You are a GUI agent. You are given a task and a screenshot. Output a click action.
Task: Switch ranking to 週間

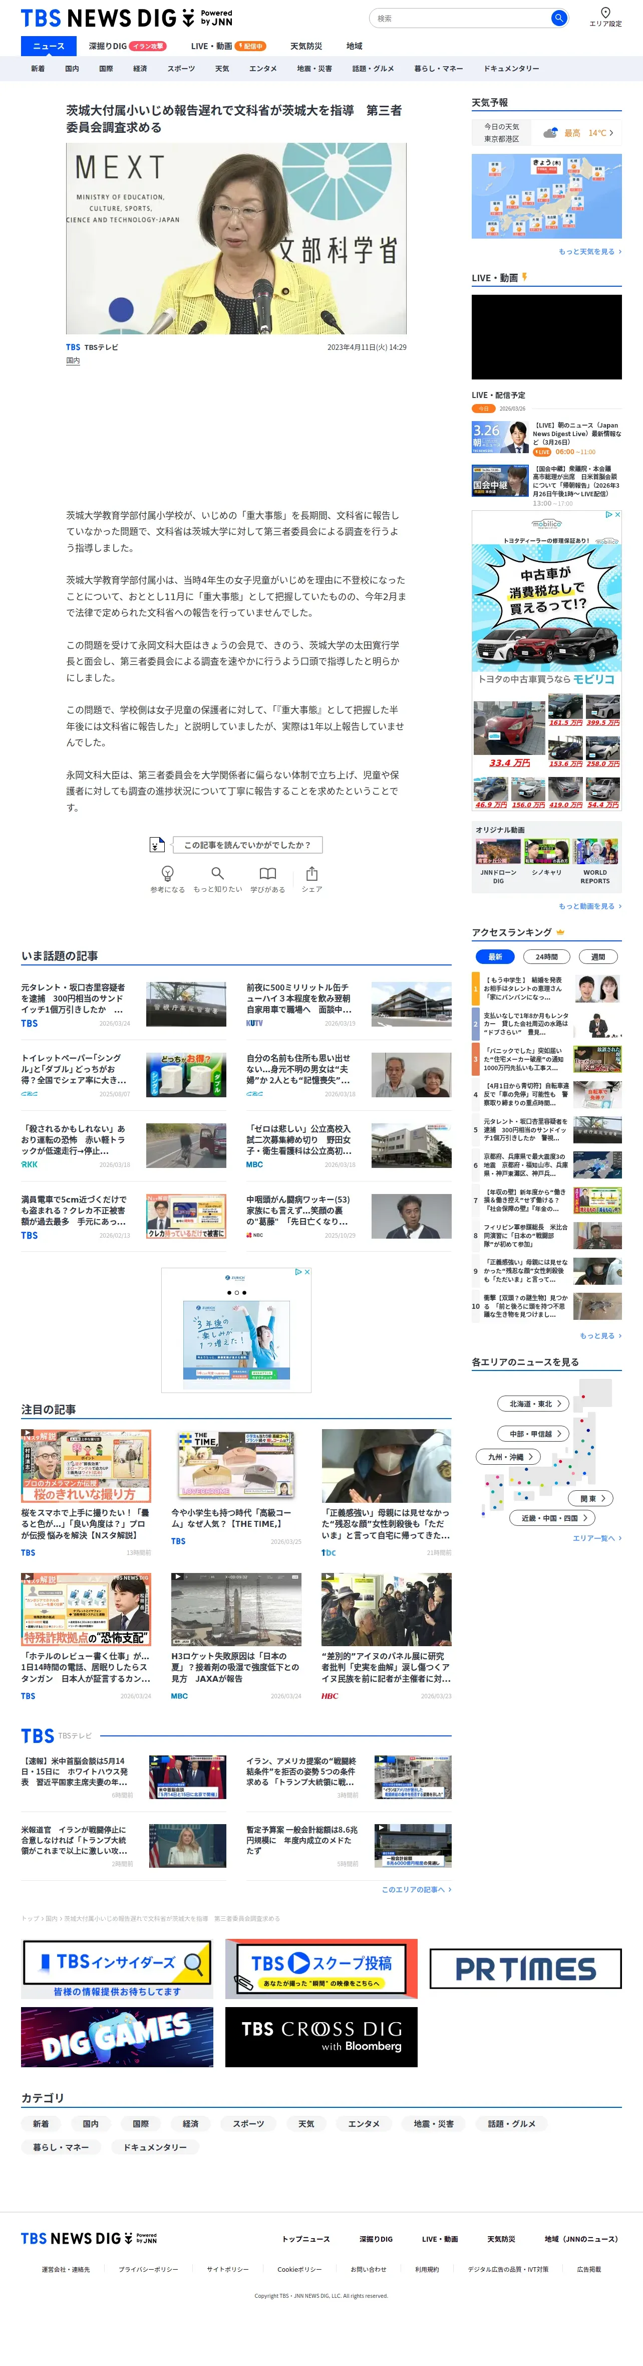pos(598,956)
